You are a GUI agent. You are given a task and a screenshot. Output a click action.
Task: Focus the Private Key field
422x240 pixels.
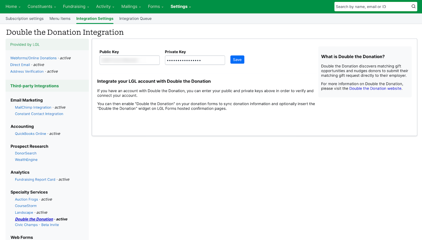[195, 60]
